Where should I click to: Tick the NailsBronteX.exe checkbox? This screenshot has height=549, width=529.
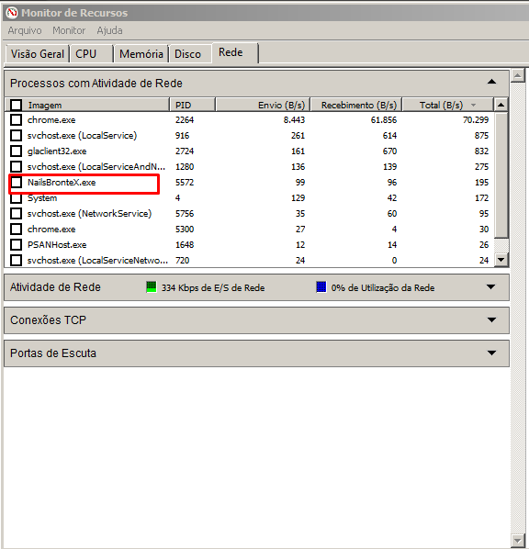[17, 182]
